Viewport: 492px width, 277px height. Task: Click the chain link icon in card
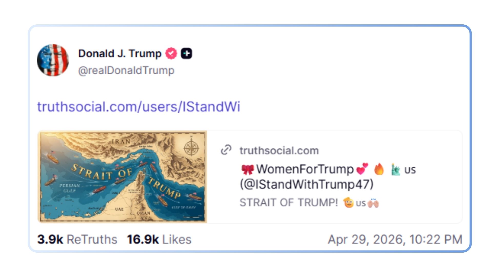pyautogui.click(x=226, y=150)
